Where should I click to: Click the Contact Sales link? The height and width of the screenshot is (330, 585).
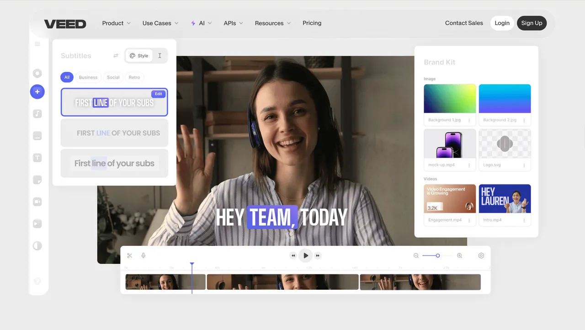coord(464,23)
